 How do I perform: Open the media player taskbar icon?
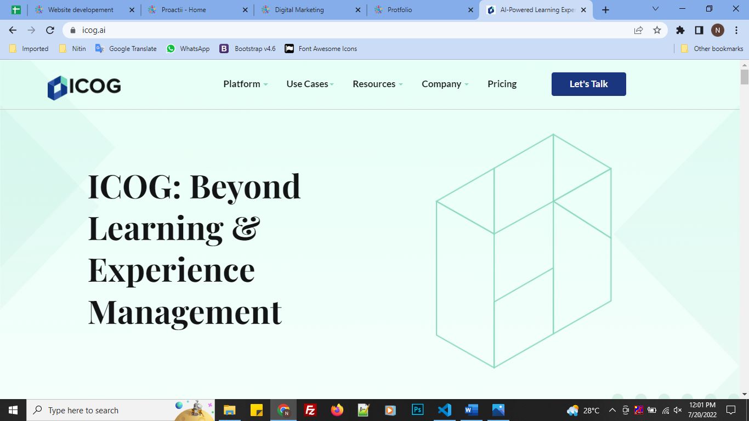point(390,410)
